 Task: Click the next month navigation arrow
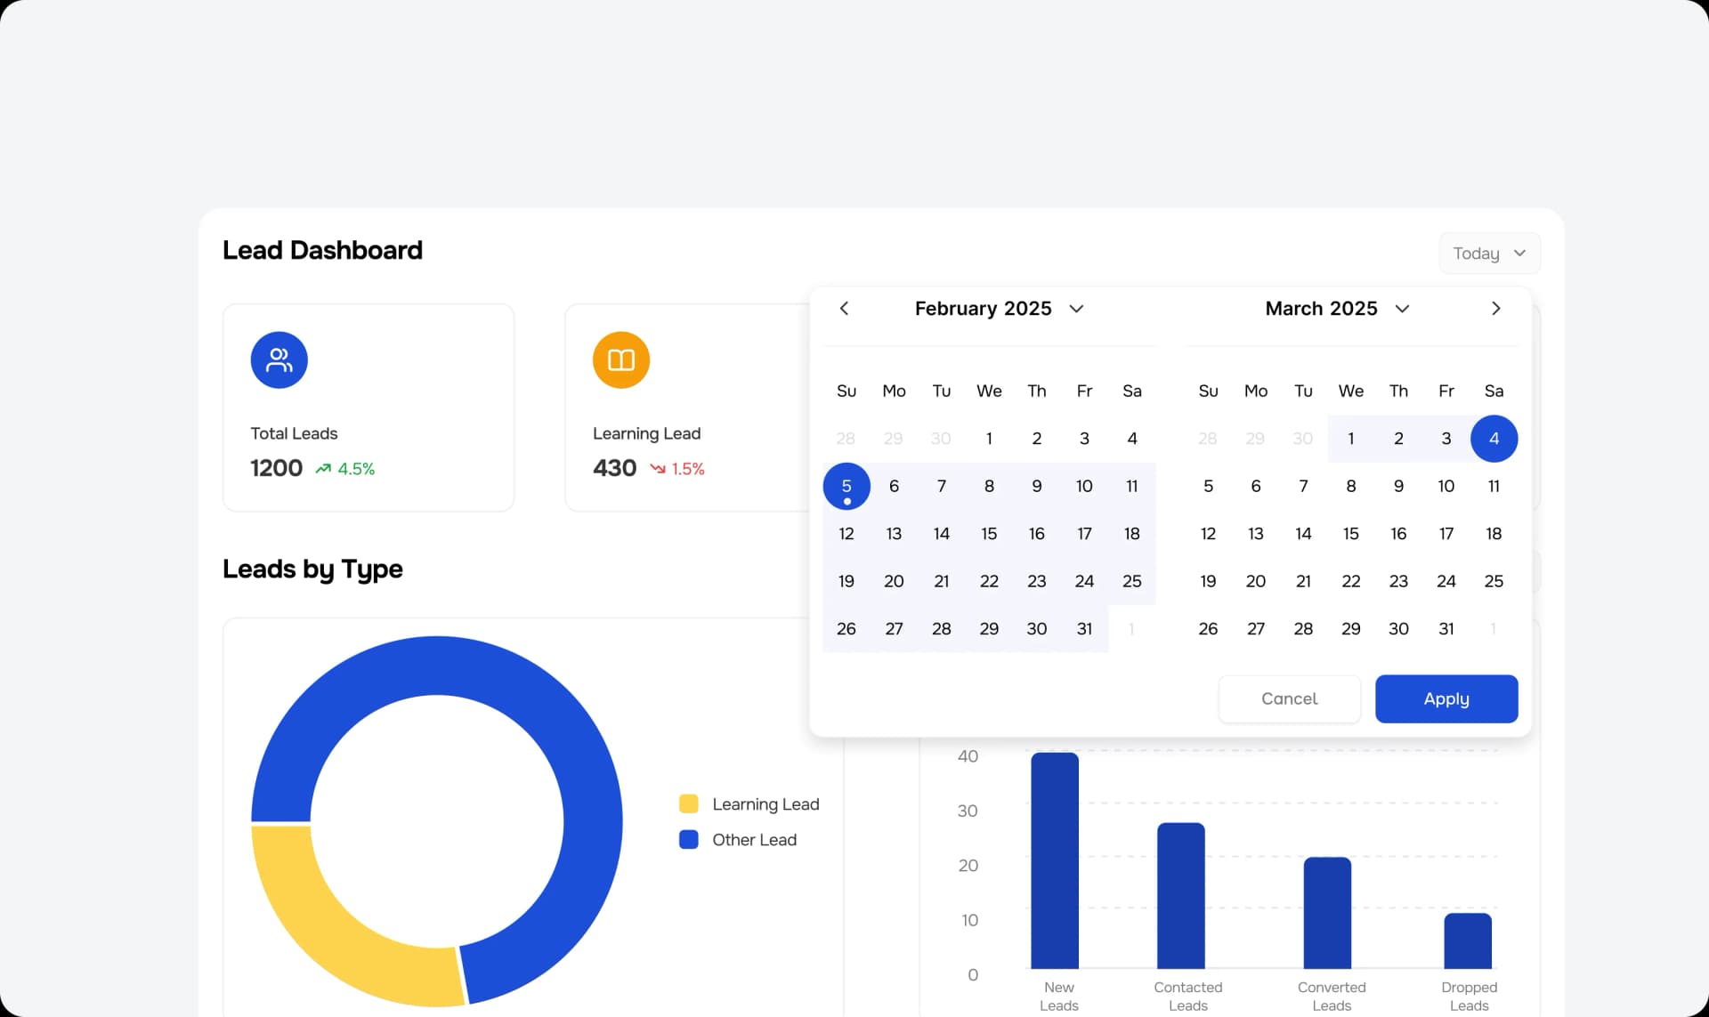pos(1495,308)
